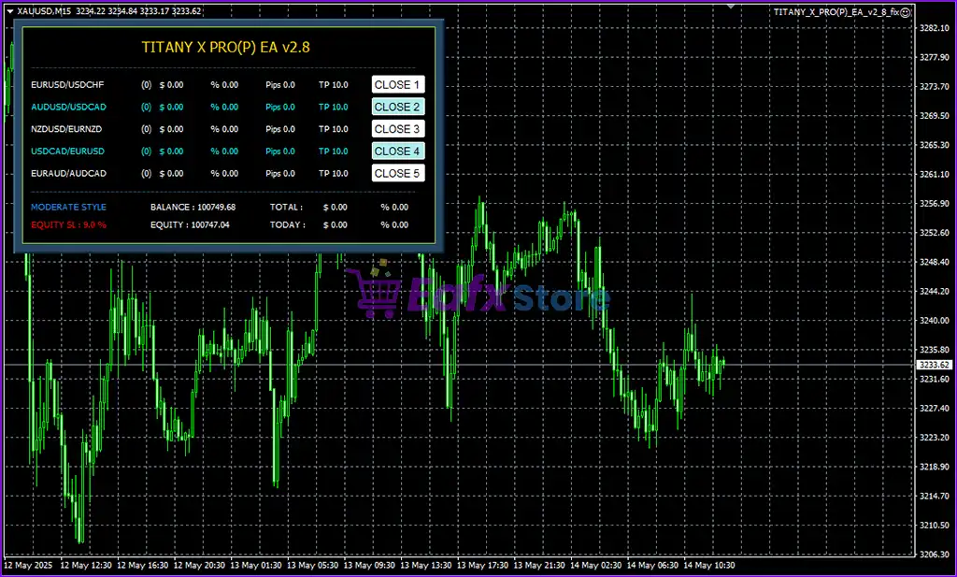Click the EQUITY SL : 9.0 % text
This screenshot has width=957, height=577.
(68, 224)
